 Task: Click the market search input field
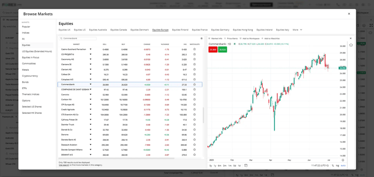(78, 38)
